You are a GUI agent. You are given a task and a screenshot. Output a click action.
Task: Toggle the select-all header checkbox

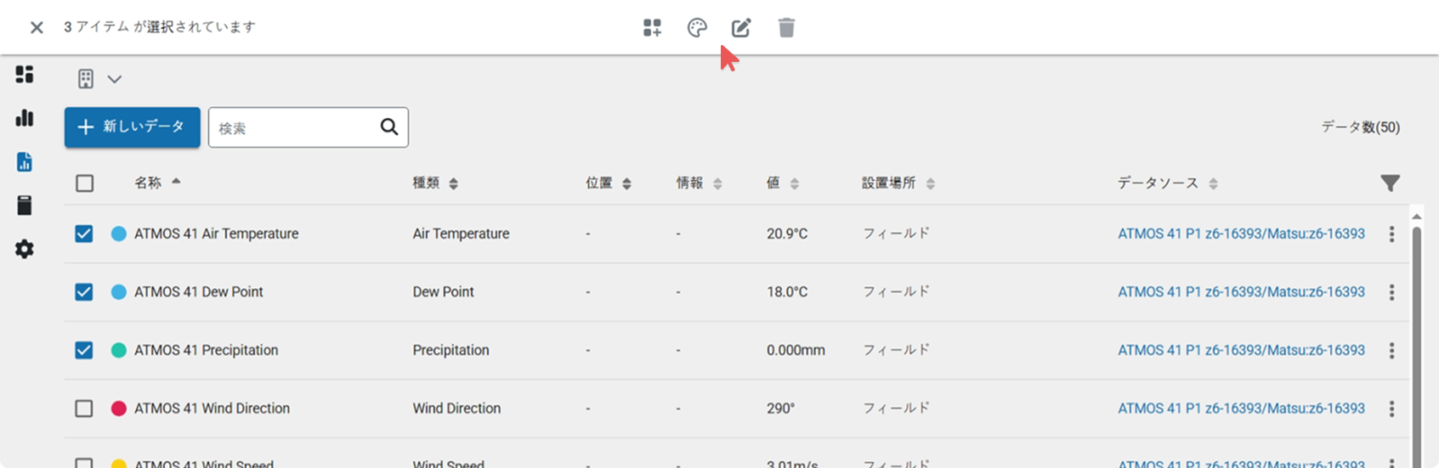click(x=84, y=183)
